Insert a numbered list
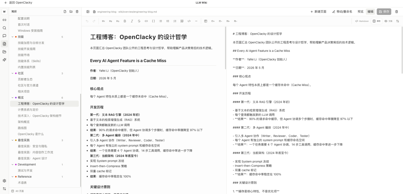 click(168, 21)
